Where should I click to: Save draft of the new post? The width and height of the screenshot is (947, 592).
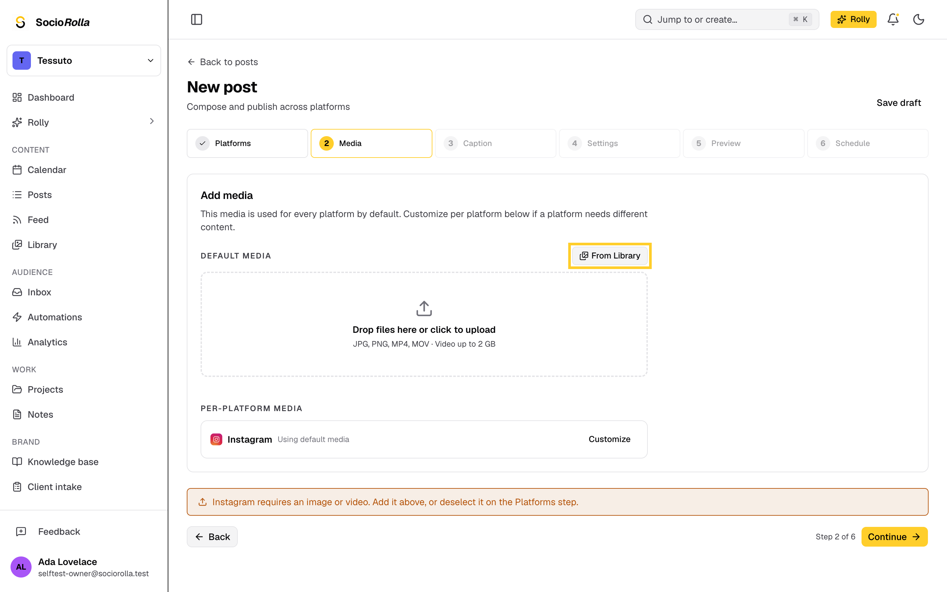click(898, 103)
